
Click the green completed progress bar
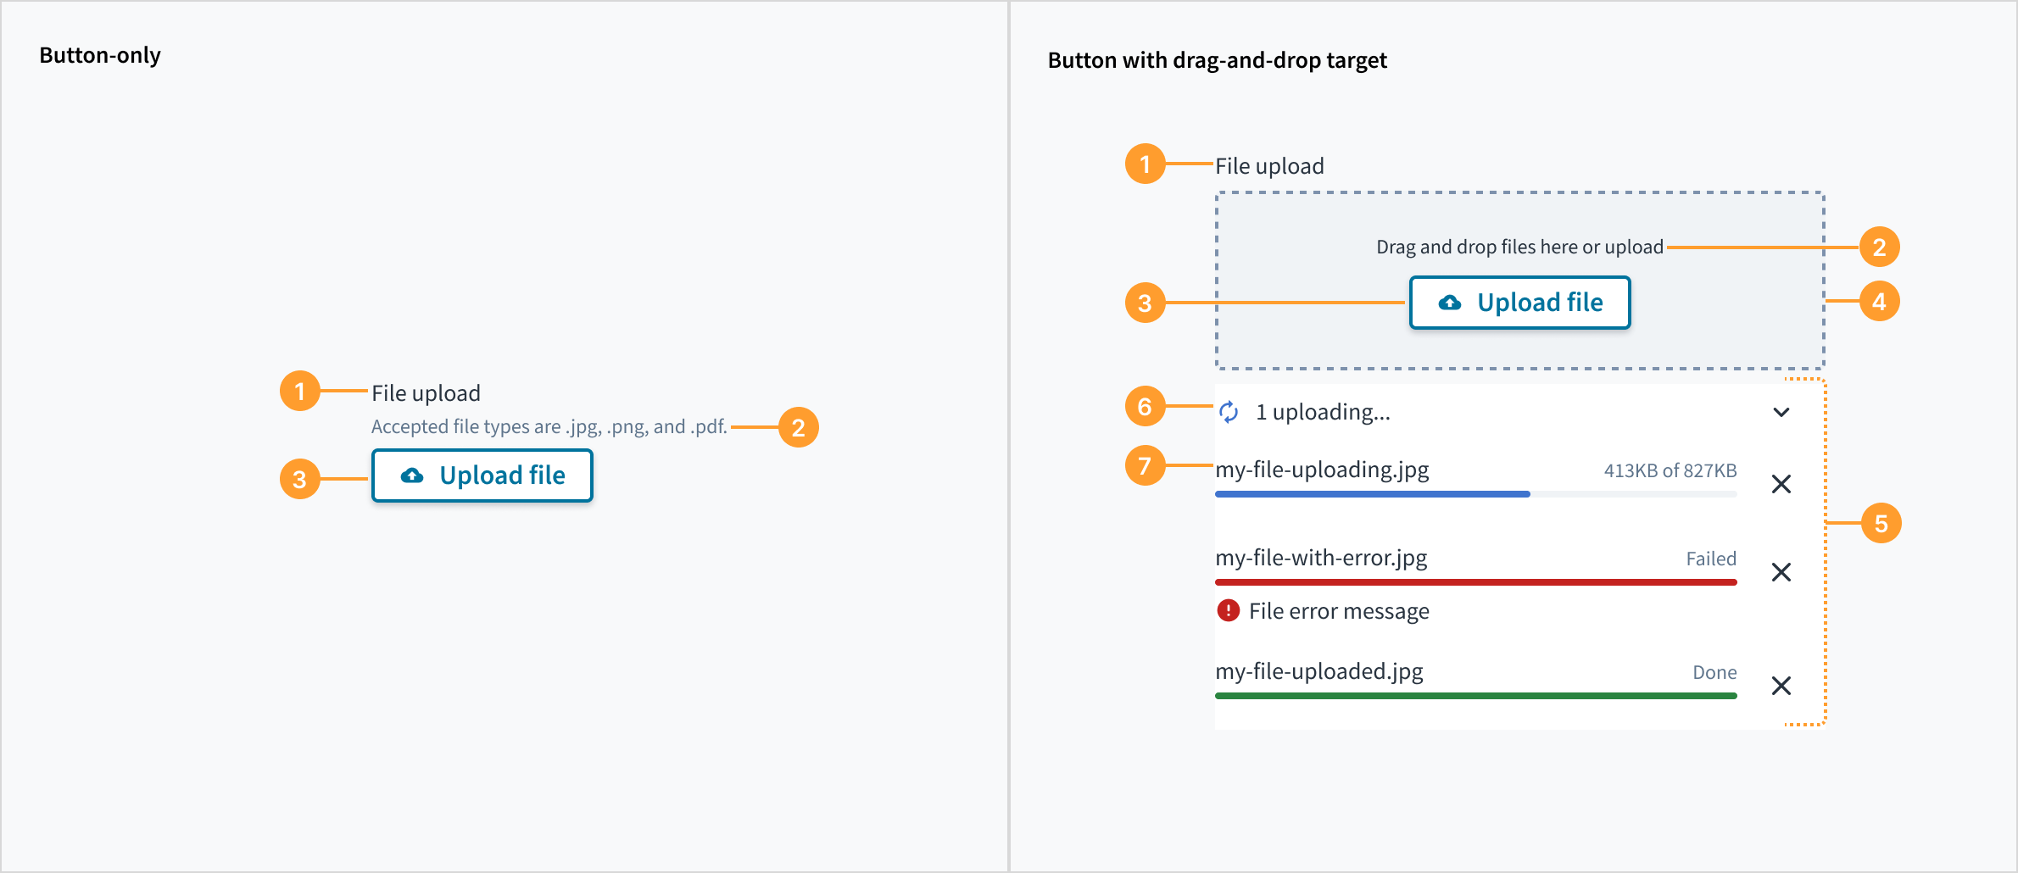(x=1476, y=696)
